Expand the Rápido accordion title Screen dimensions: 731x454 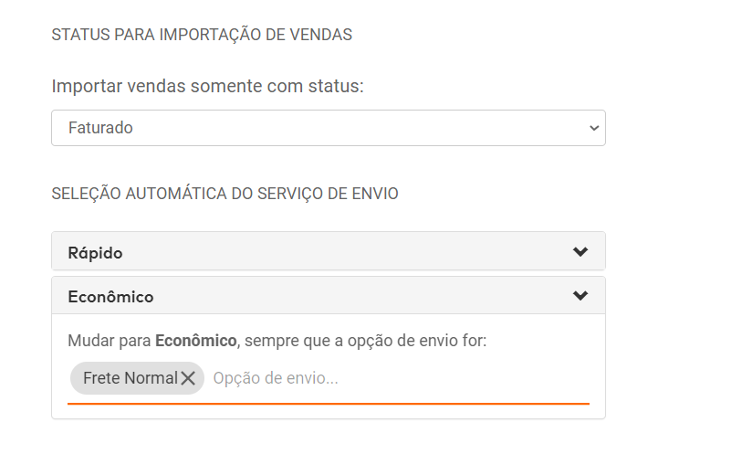tap(95, 252)
